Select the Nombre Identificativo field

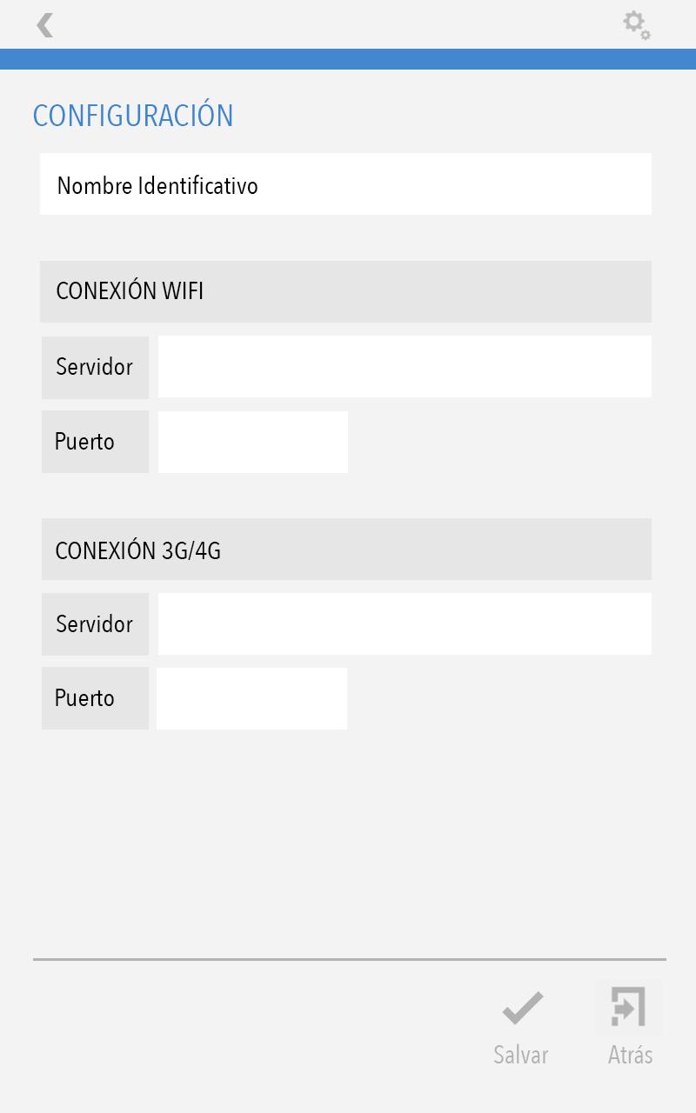tap(345, 184)
